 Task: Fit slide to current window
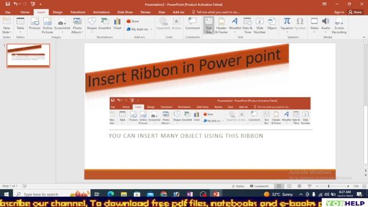click(364, 186)
